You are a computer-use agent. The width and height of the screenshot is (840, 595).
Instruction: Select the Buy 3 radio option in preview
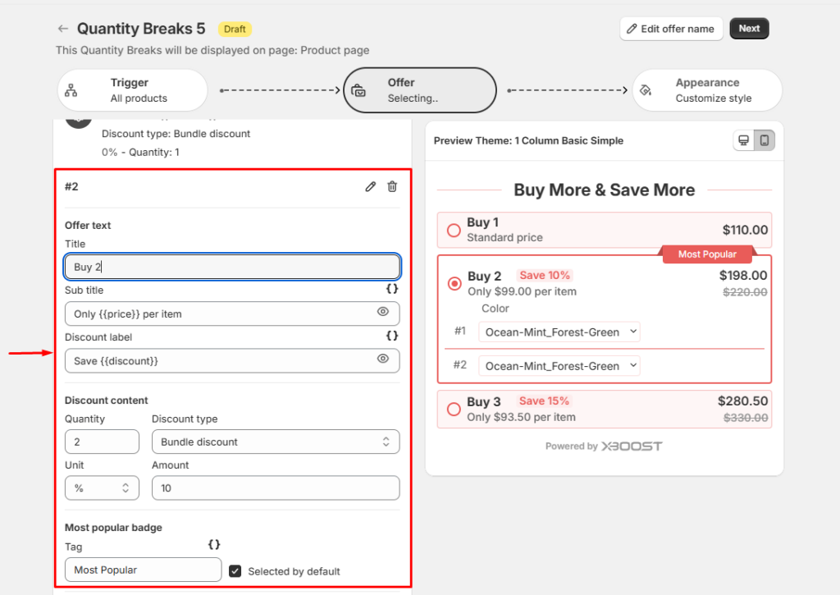pos(454,409)
